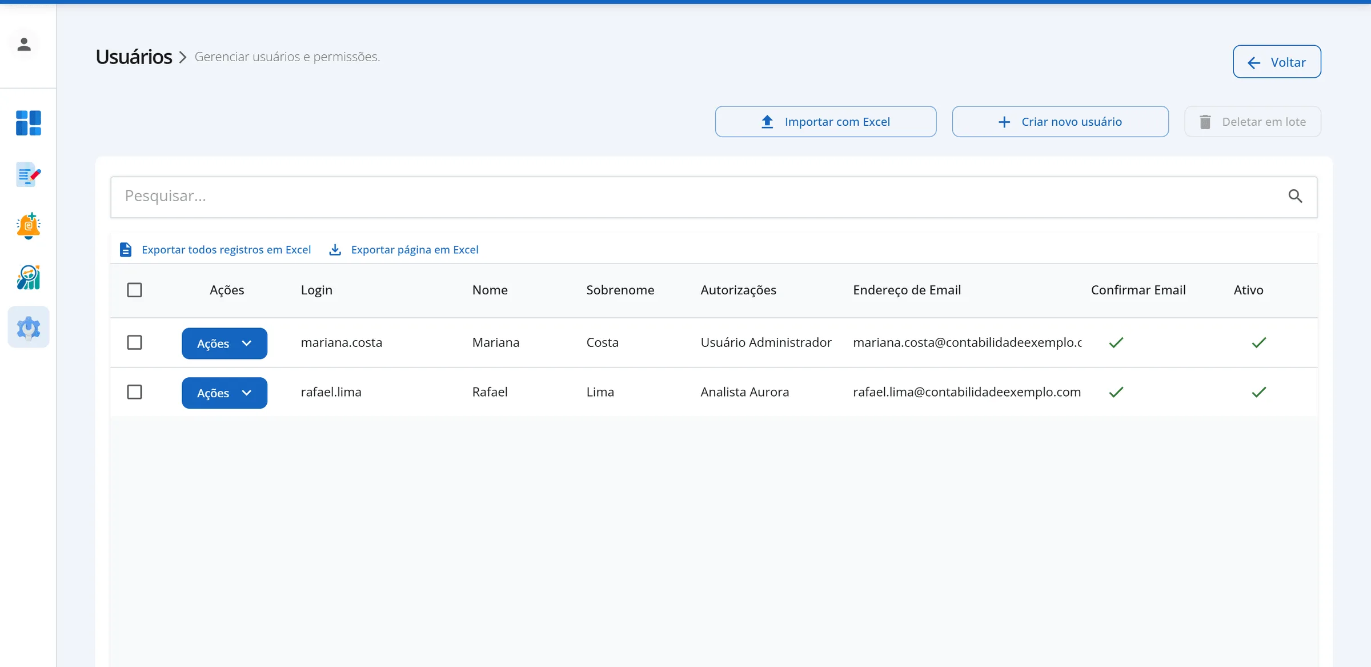The height and width of the screenshot is (667, 1371).
Task: Open the alert bell icon in sidebar
Action: (29, 226)
